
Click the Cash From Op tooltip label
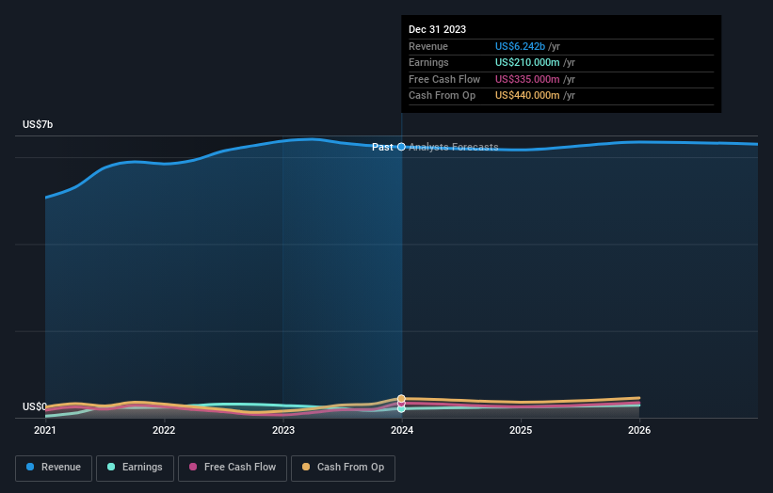[443, 96]
